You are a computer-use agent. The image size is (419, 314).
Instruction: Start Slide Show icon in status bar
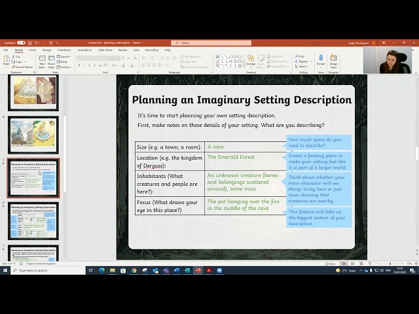pyautogui.click(x=370, y=264)
